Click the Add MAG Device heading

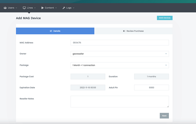pos(28,18)
